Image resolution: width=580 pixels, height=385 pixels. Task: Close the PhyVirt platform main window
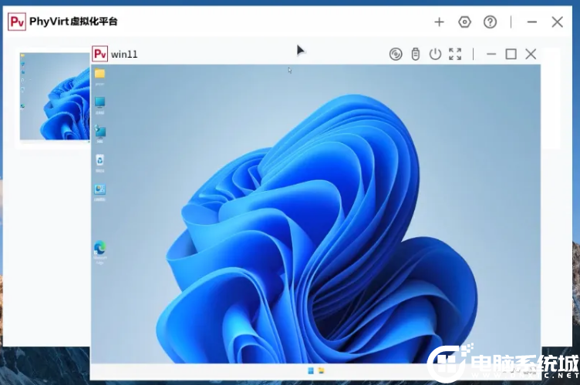[557, 22]
